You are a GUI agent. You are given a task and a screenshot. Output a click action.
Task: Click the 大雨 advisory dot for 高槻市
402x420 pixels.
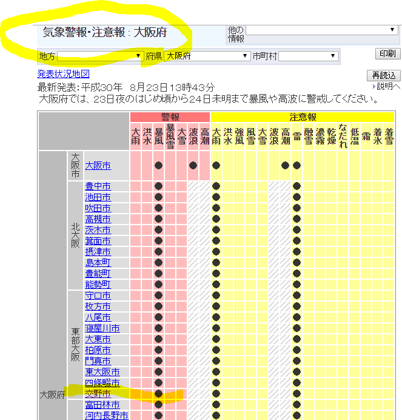[216, 219]
